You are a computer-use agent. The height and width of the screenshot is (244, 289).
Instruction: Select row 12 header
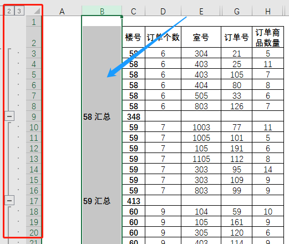(x=34, y=148)
